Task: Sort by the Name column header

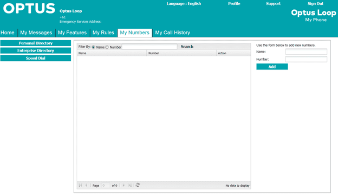Action: click(112, 53)
